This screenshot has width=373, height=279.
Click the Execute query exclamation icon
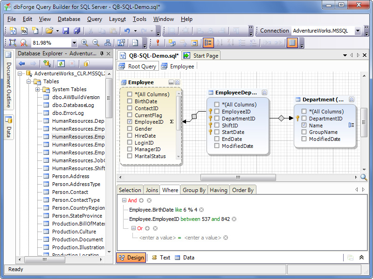coord(158,43)
